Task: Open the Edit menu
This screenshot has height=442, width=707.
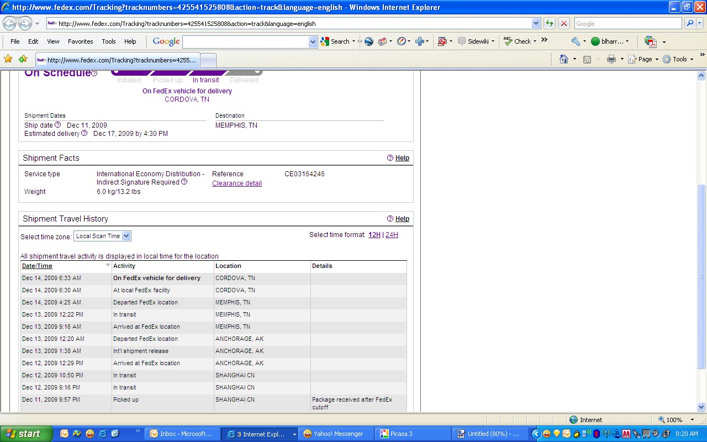Action: tap(33, 41)
